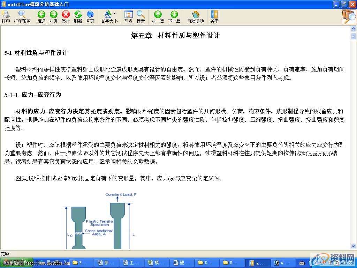The image size is (357, 268).
Task: Click the 停止 stop icon
Action: pos(66,16)
